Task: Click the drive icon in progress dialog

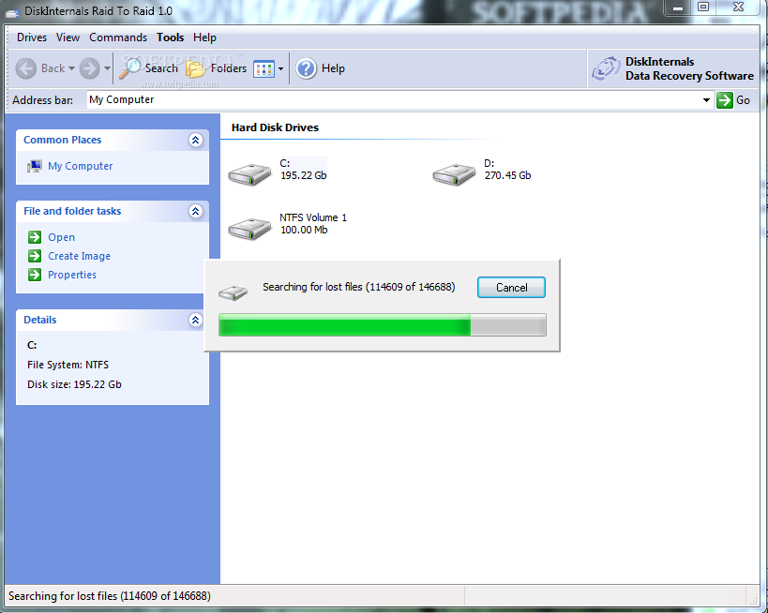Action: 233,292
